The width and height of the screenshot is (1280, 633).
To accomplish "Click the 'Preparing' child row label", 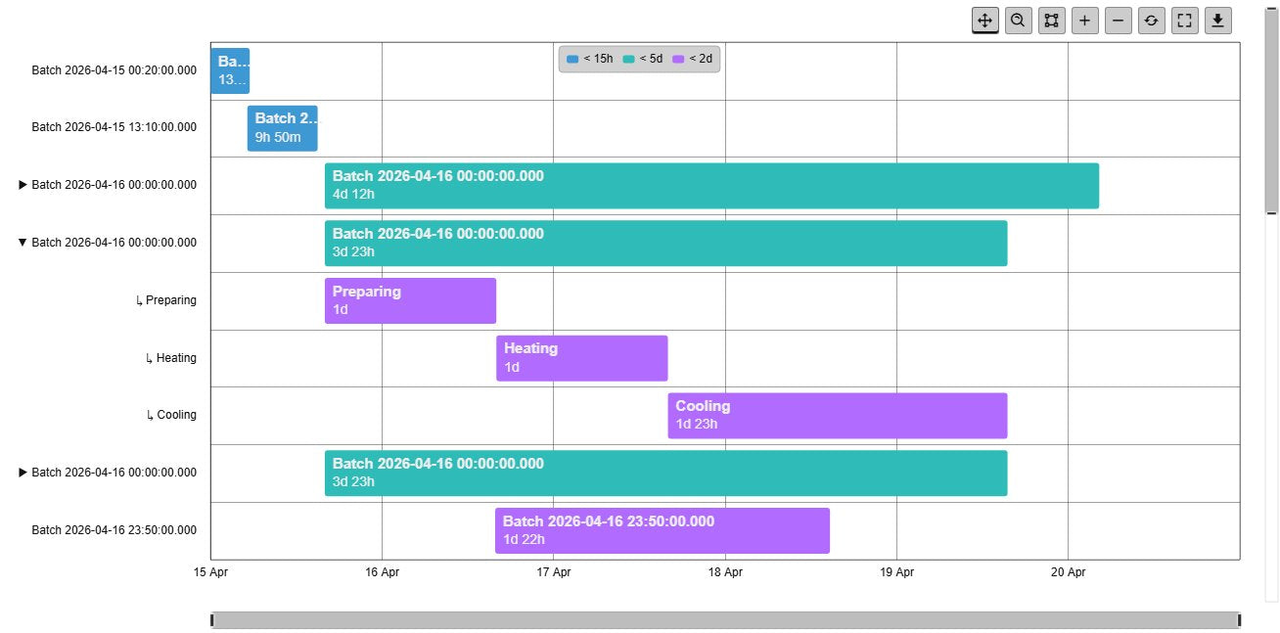I will tap(166, 300).
